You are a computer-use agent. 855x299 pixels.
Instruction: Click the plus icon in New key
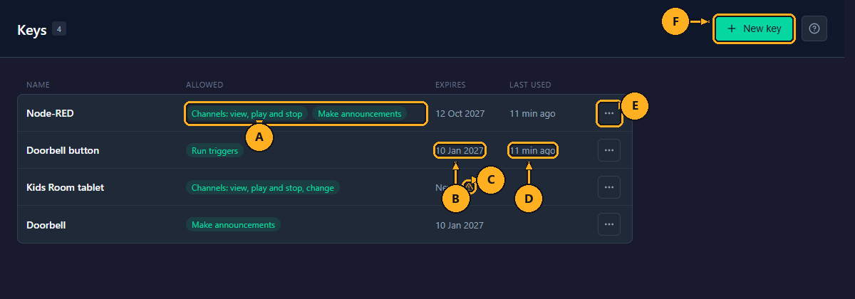click(x=732, y=28)
